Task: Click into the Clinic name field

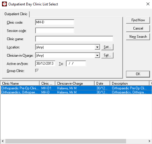Action: 74,39
